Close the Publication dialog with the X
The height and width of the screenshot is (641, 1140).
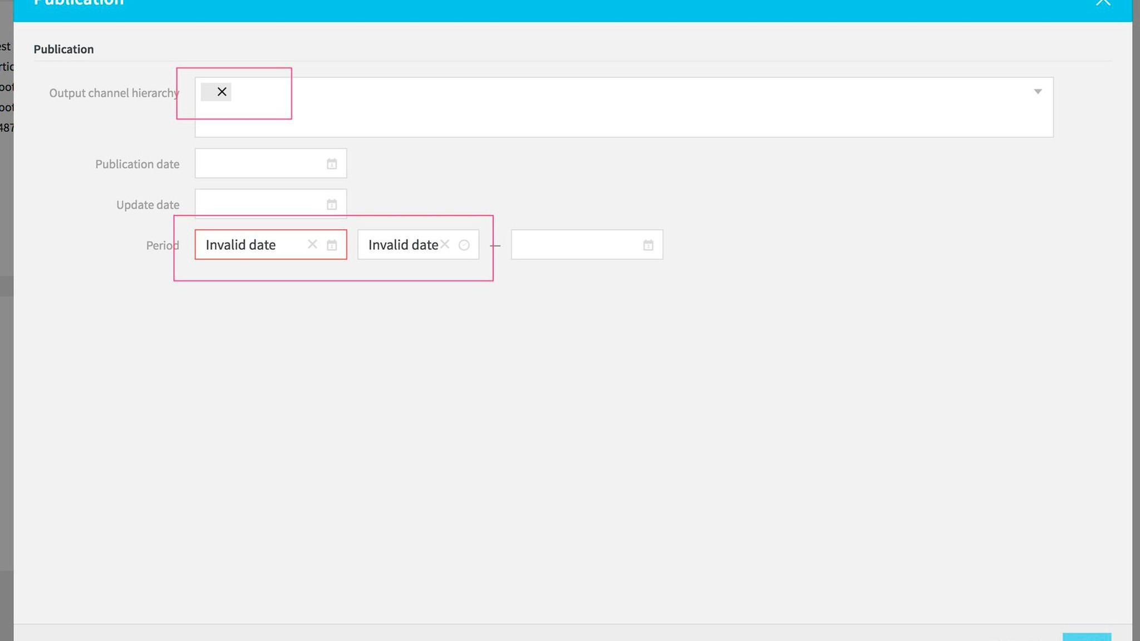1103,3
